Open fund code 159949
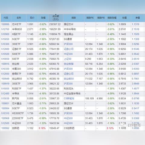Viewport: 145px width, 145px height. [5, 79]
